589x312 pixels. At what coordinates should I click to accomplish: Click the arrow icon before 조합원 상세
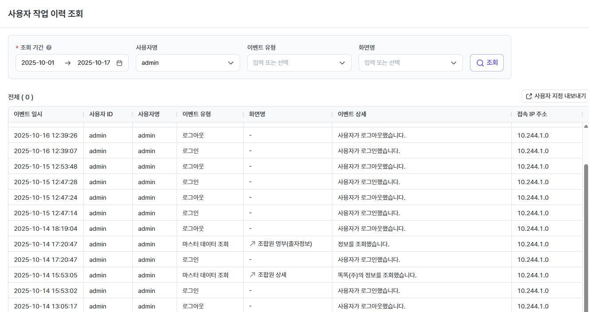point(253,275)
